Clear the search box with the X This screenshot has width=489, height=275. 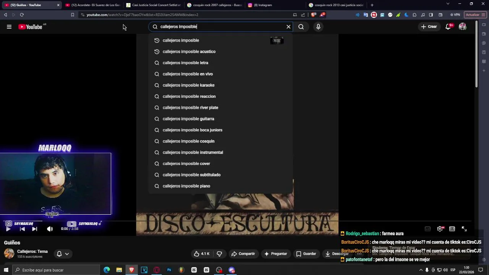point(288,27)
